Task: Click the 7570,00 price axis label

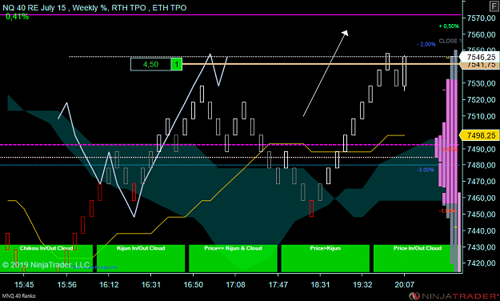Action: (x=481, y=18)
